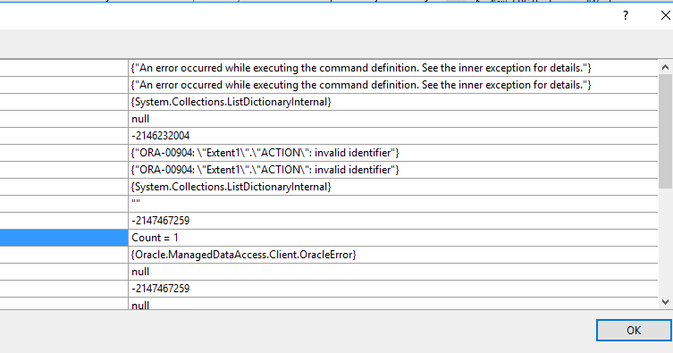
Task: Select the null value directly below OracleError row
Action: click(x=140, y=272)
